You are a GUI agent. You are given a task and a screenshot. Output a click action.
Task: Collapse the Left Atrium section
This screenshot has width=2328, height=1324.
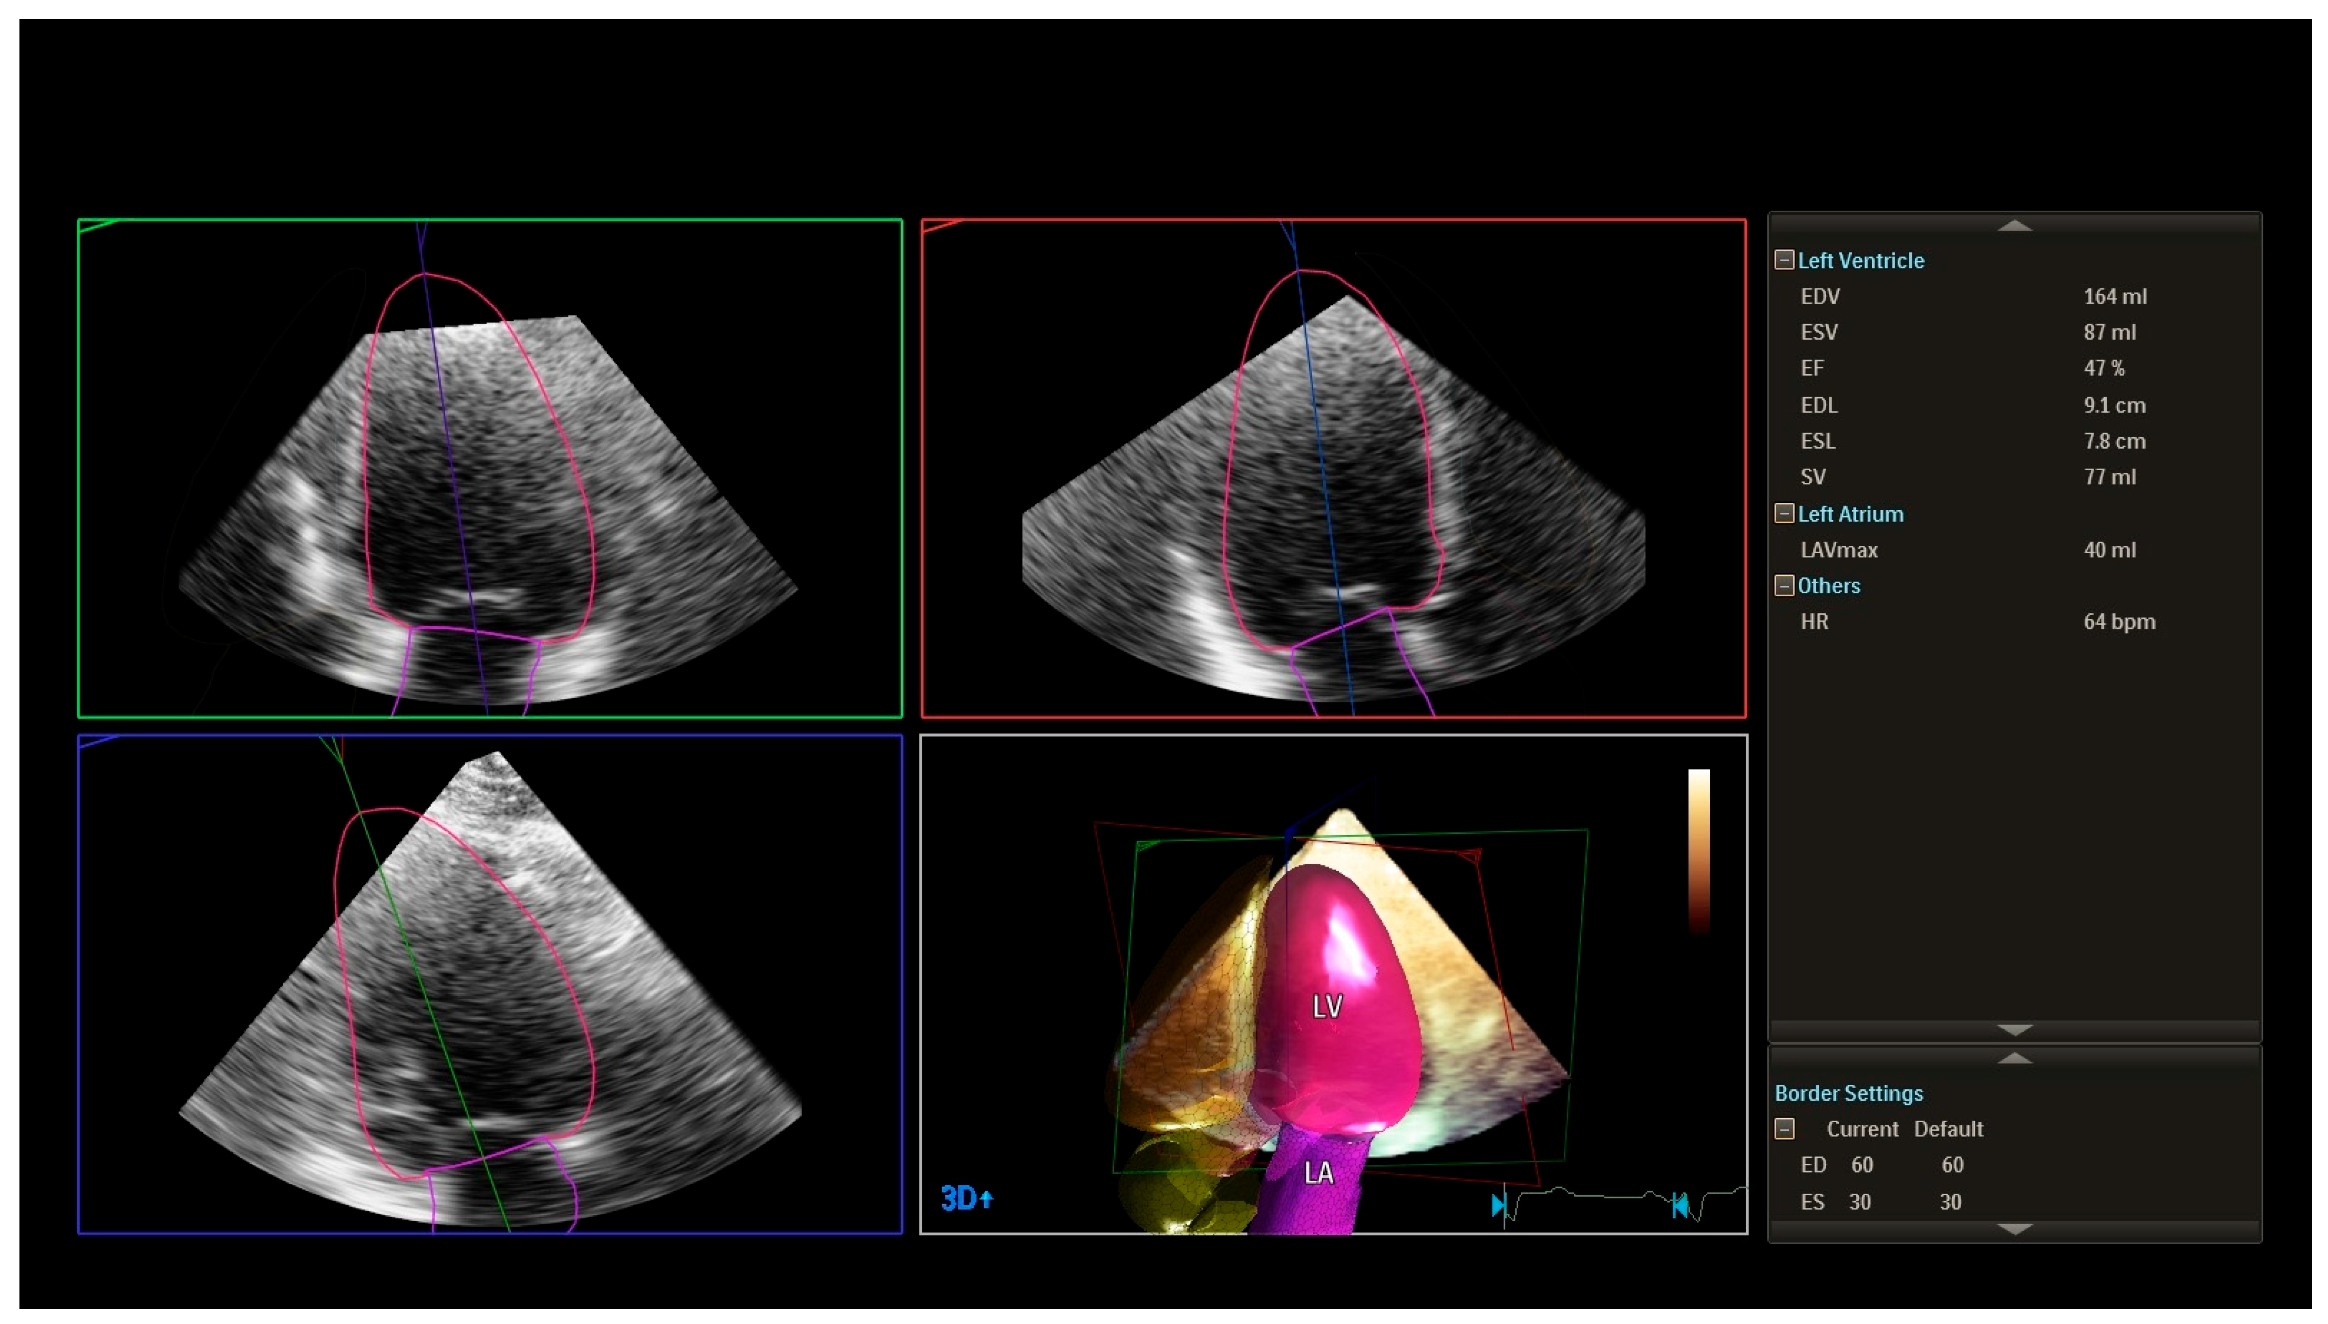point(1784,514)
